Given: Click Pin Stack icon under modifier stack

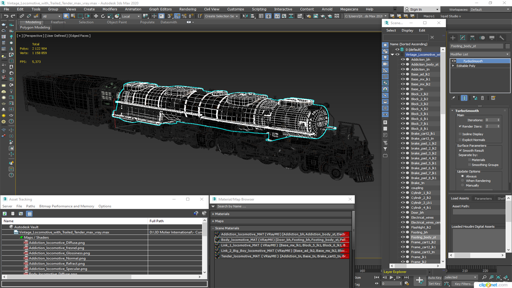Looking at the screenshot, I should point(453,98).
